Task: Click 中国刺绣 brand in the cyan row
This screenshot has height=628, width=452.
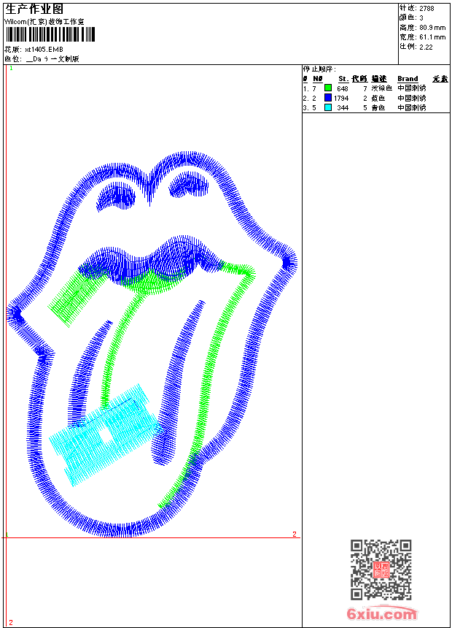Action: tap(412, 107)
